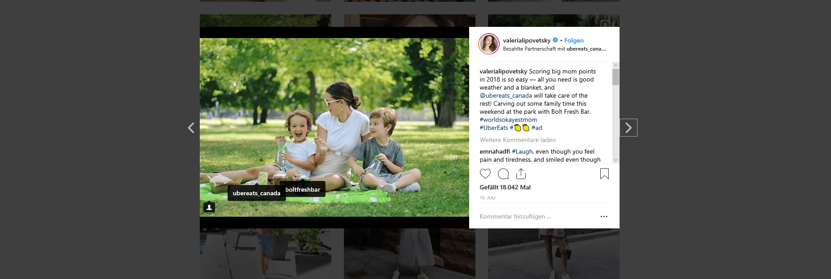Open the boltfreshbar photo tag
The width and height of the screenshot is (831, 279).
303,189
